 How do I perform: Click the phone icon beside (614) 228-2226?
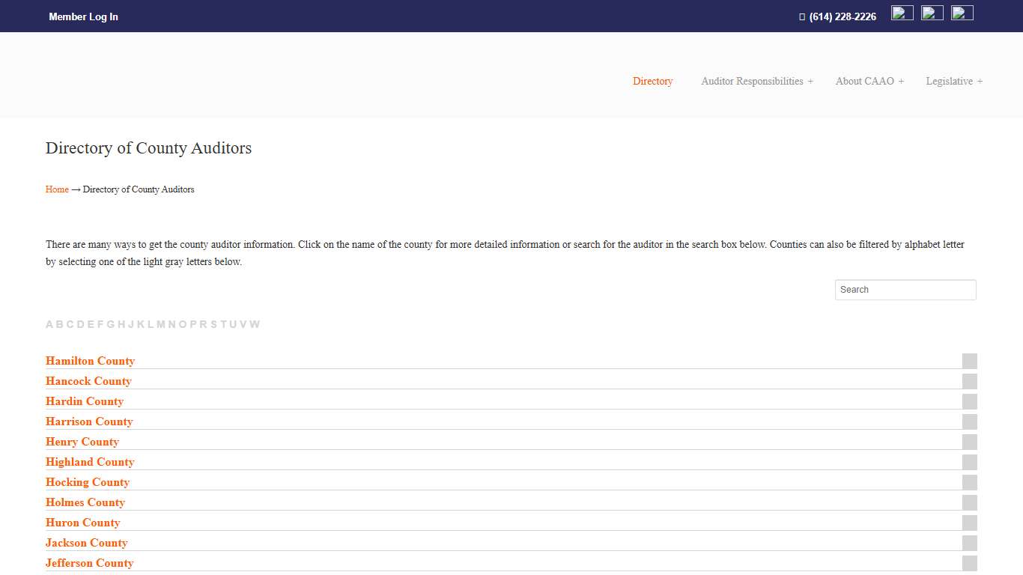pos(801,16)
